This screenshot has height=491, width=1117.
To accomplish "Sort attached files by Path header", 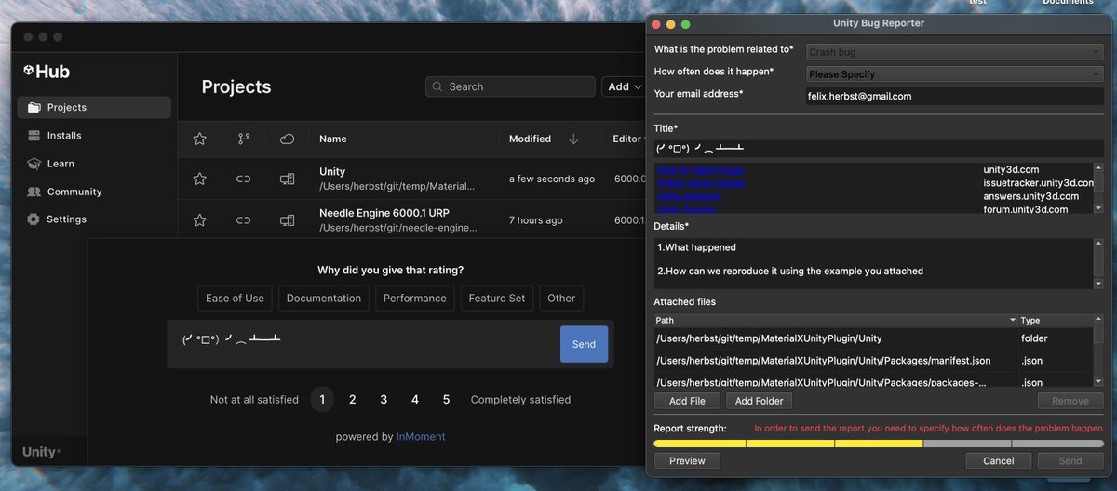I will [835, 320].
